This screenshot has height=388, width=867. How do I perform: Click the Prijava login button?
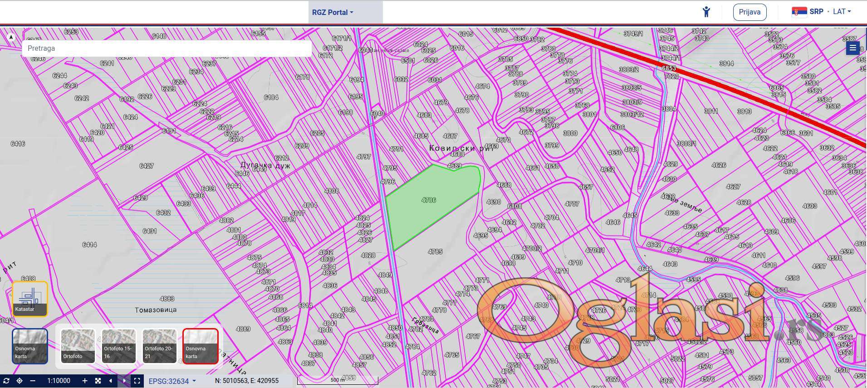click(x=749, y=12)
